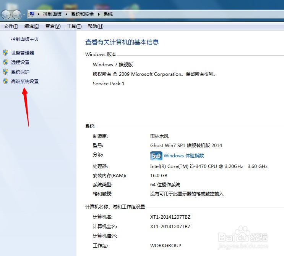
Task: Open the 帮助(H) menu
Action: 96,26
